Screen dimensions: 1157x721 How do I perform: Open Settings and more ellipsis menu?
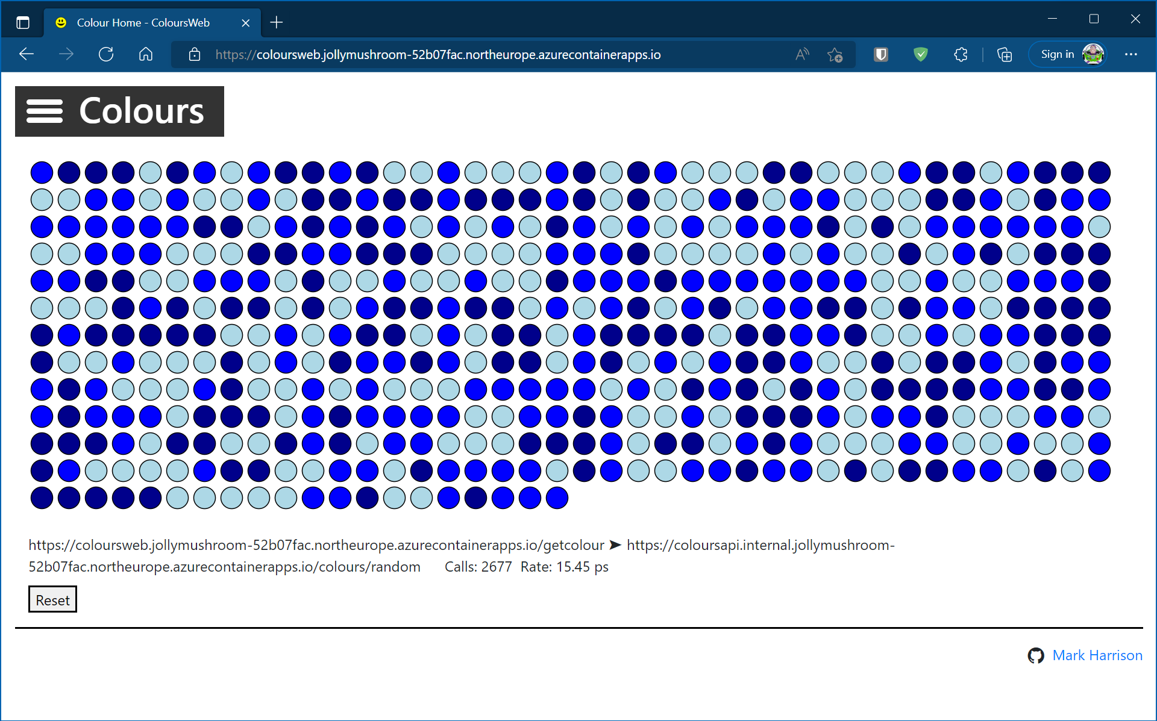pyautogui.click(x=1130, y=54)
